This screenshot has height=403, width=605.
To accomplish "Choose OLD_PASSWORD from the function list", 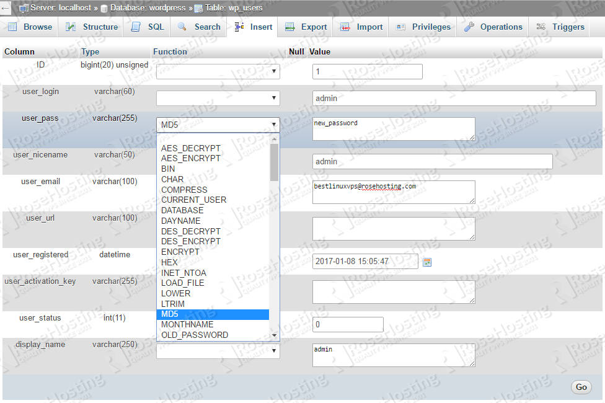I will click(x=213, y=335).
